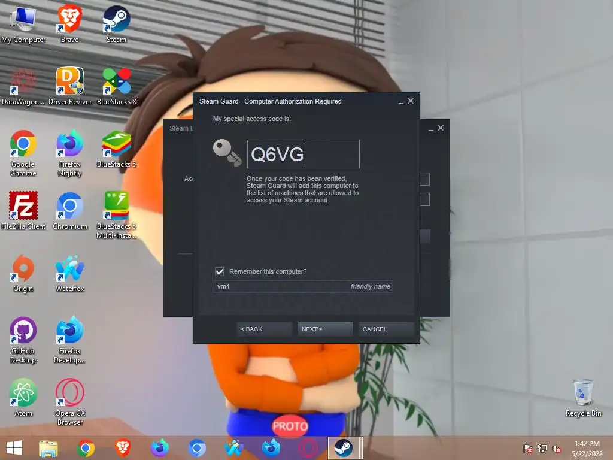Select the Brave browser desktop icon
The image size is (613, 460).
[69, 24]
